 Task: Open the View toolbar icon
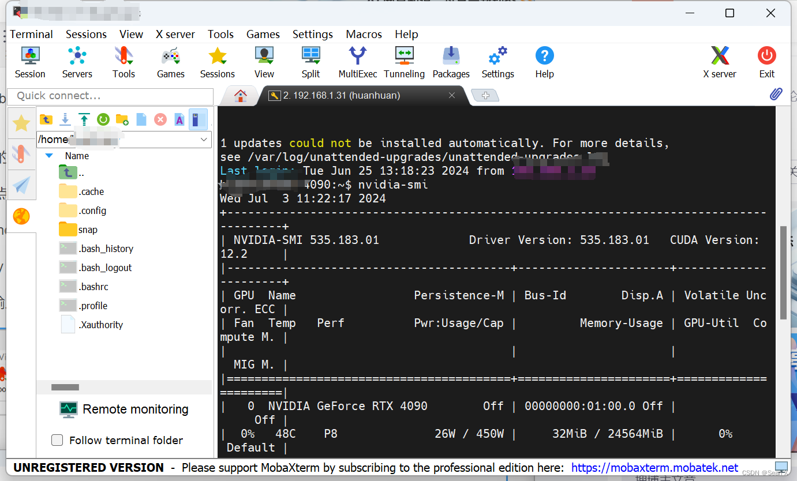tap(264, 62)
